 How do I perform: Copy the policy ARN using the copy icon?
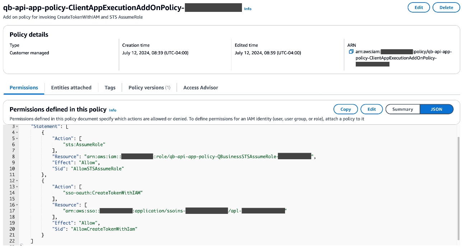point(351,52)
